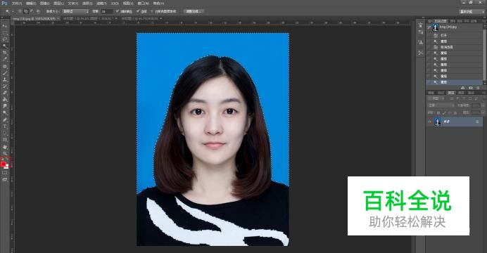Toggle the contiguous checkbox in options bar

point(138,11)
